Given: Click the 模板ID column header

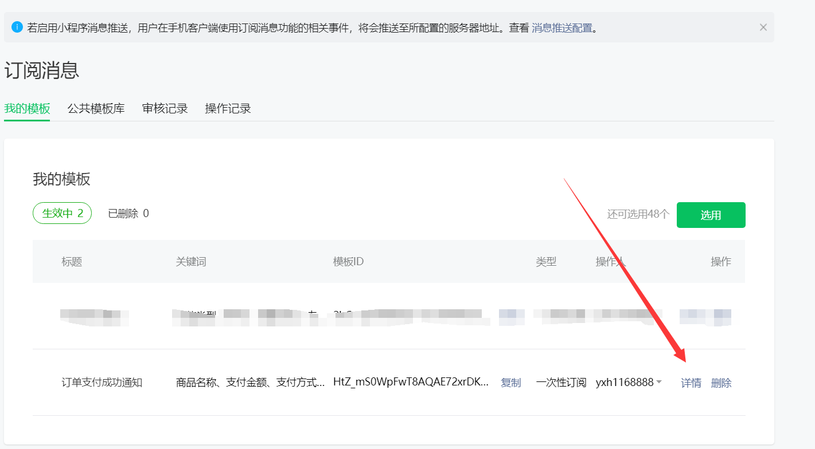Looking at the screenshot, I should (x=347, y=262).
